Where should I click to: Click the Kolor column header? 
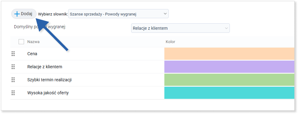click(x=170, y=42)
